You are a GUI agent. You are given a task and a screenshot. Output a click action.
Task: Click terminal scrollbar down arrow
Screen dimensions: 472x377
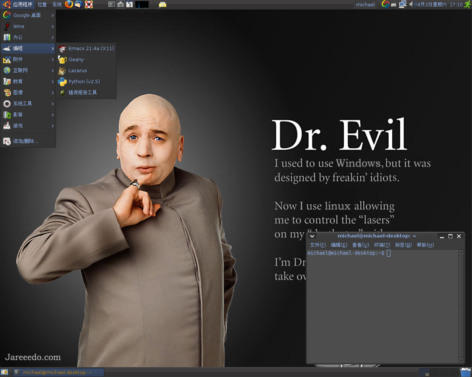tap(461, 360)
